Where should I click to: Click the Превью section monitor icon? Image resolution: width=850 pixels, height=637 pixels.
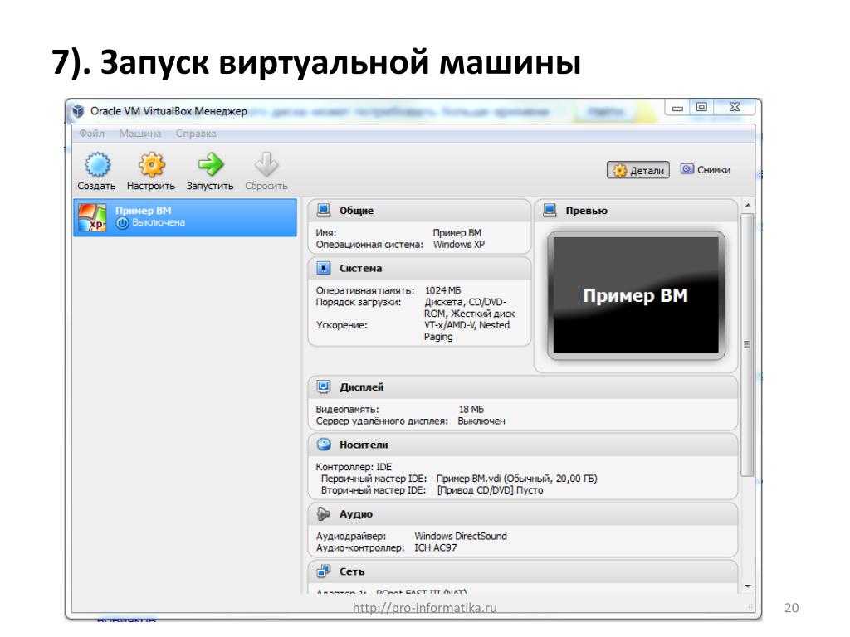[x=550, y=210]
